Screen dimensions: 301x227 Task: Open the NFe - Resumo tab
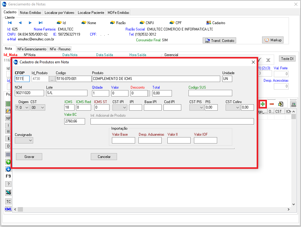point(60,49)
